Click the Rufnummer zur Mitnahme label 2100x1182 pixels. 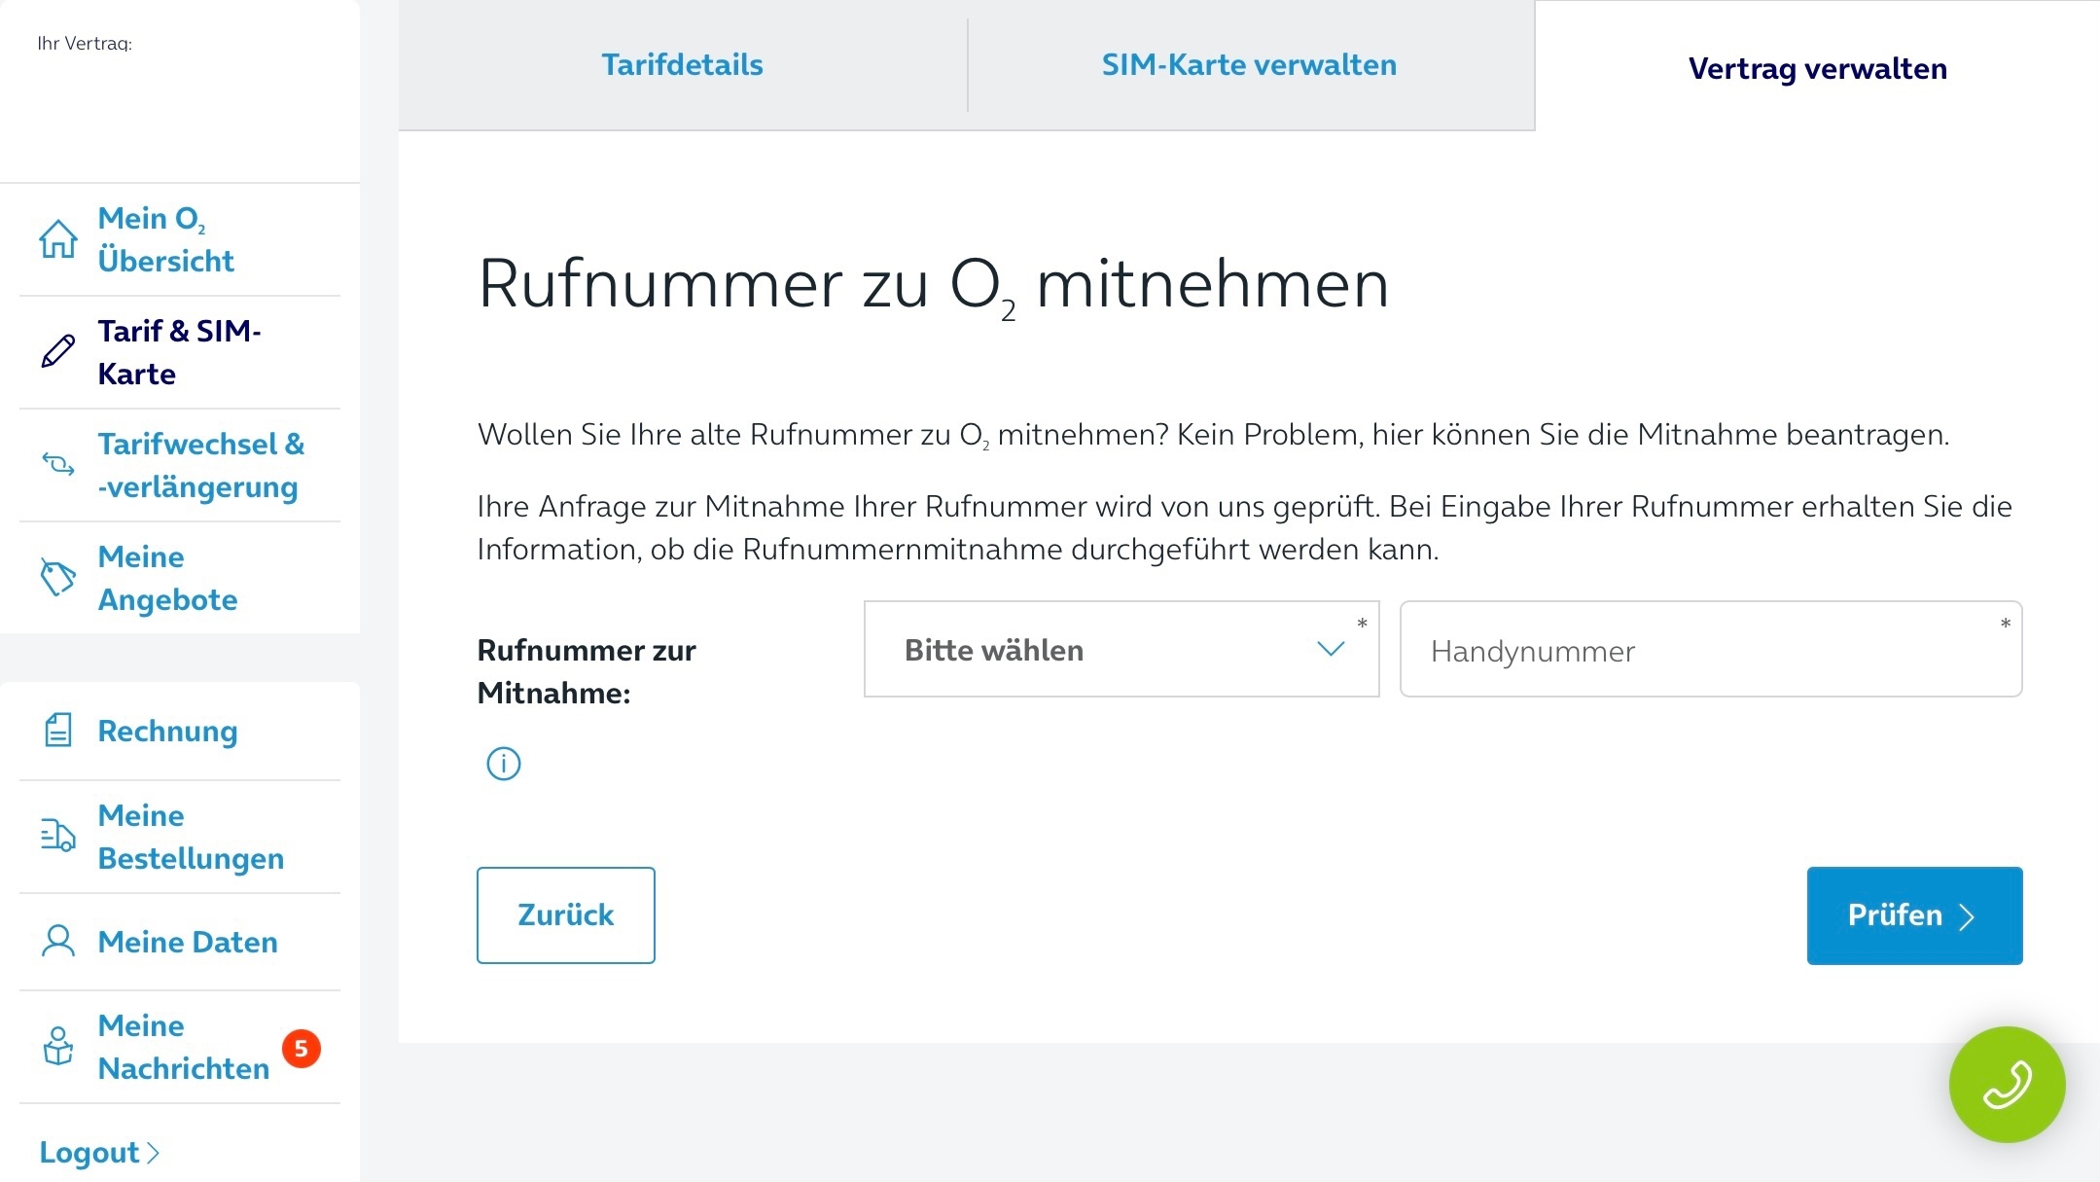(587, 671)
